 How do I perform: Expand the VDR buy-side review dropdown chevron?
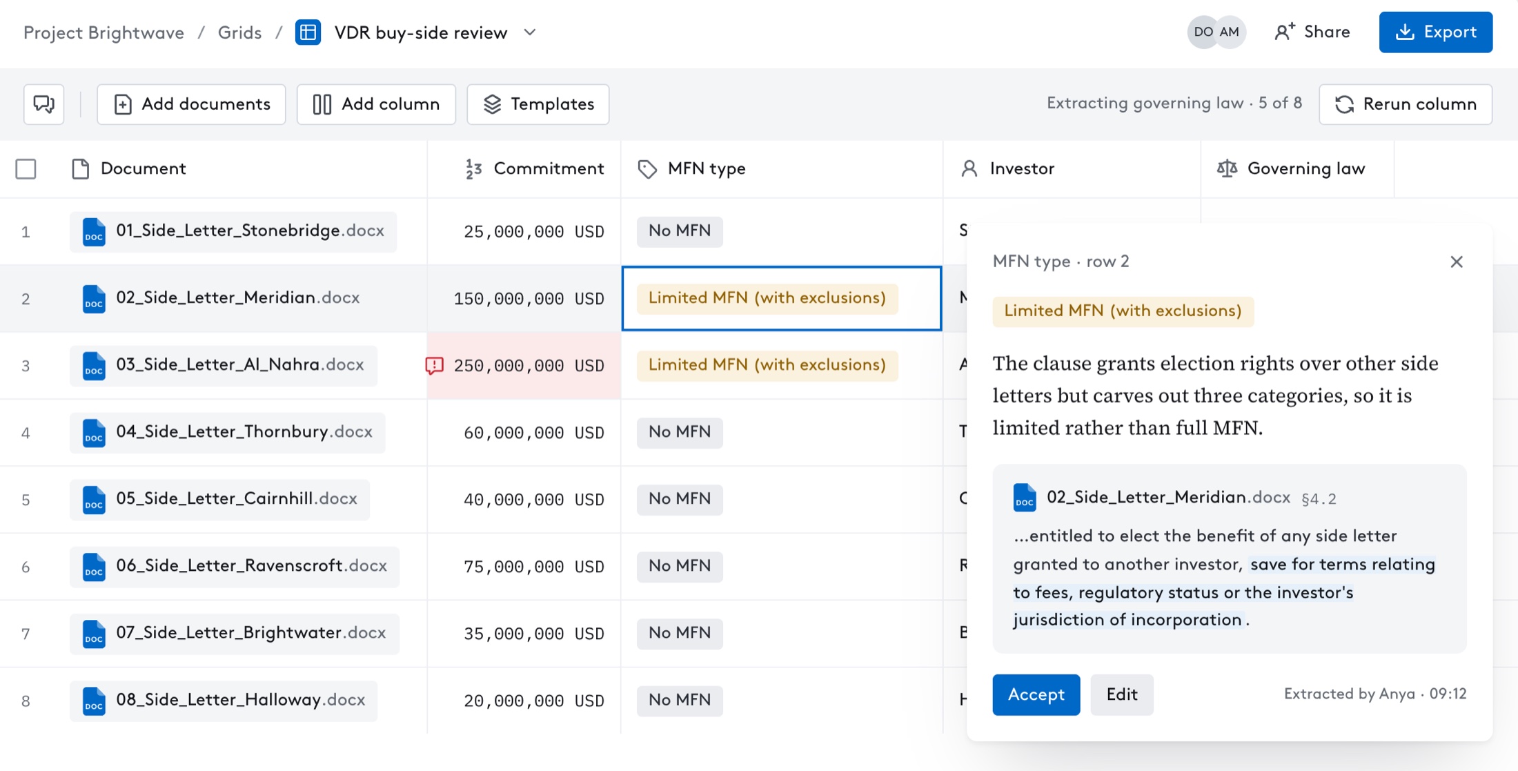(x=530, y=32)
